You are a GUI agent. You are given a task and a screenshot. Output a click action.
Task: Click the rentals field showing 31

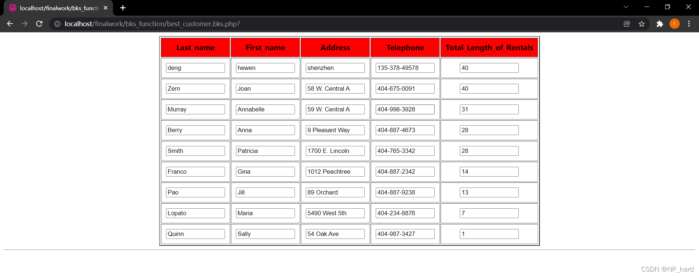pyautogui.click(x=489, y=109)
